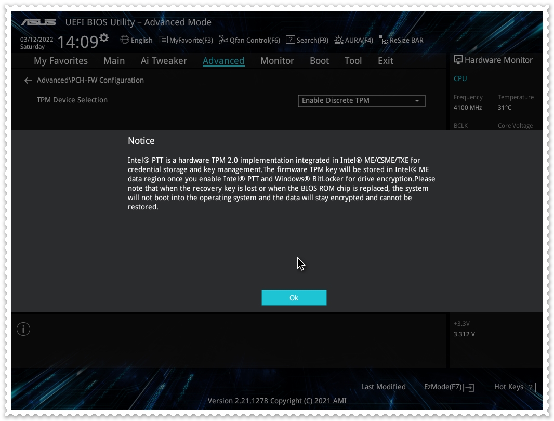The height and width of the screenshot is (421, 554).
Task: Open the Tool tab
Action: pyautogui.click(x=353, y=61)
